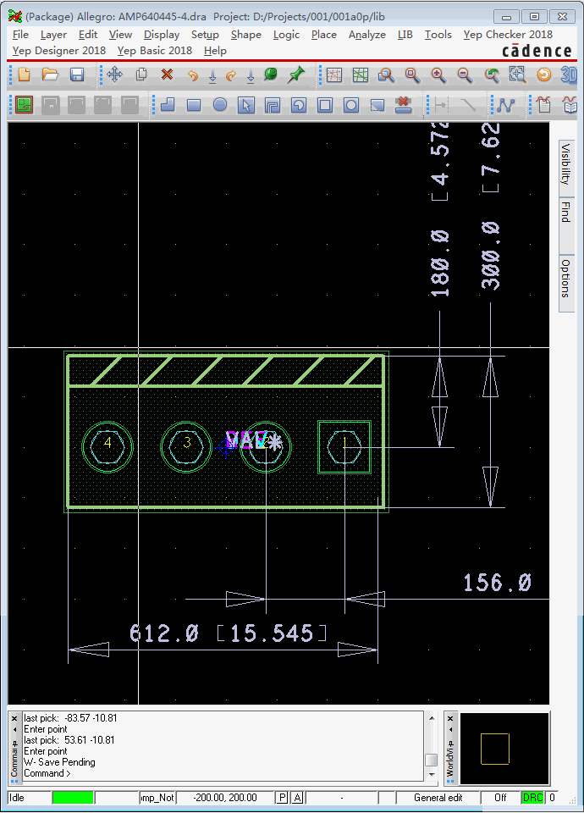The image size is (584, 813).
Task: Open the 3D viewer icon
Action: click(569, 75)
